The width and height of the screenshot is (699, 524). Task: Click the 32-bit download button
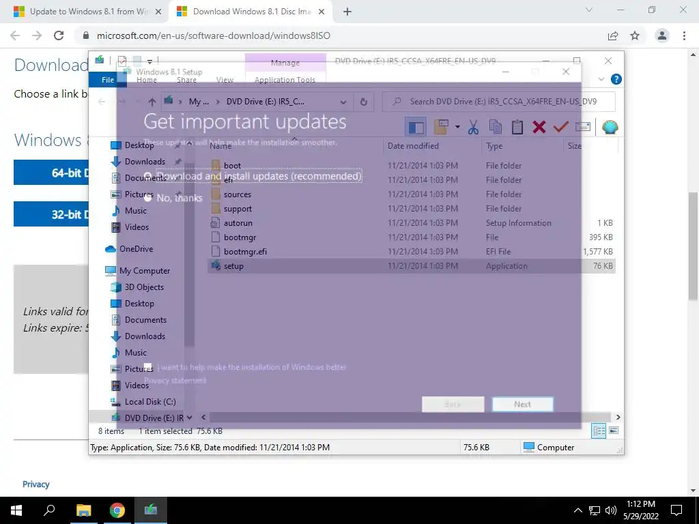(x=51, y=214)
